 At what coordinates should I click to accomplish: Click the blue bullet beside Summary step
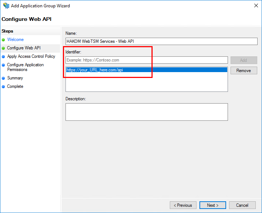point(4,78)
